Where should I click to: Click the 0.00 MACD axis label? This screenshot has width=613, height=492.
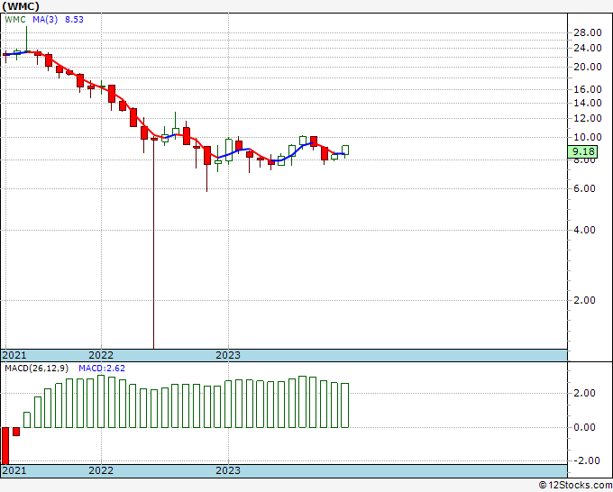(584, 427)
